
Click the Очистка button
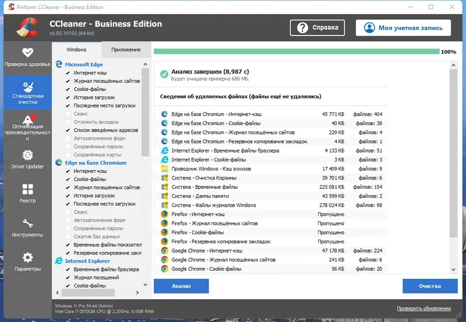(430, 286)
